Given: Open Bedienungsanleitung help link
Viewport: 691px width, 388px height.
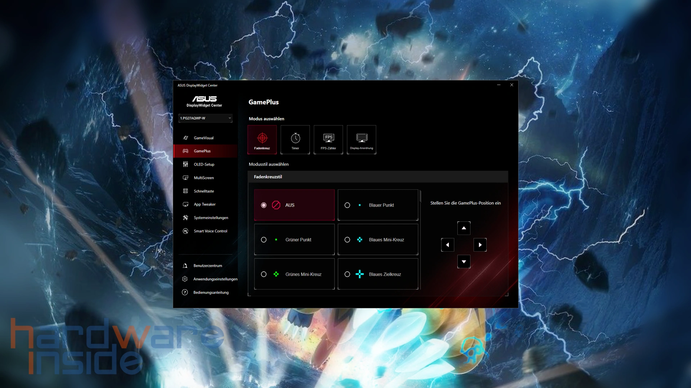Looking at the screenshot, I should pyautogui.click(x=211, y=292).
